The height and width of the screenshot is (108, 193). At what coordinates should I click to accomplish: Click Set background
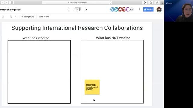point(27,17)
